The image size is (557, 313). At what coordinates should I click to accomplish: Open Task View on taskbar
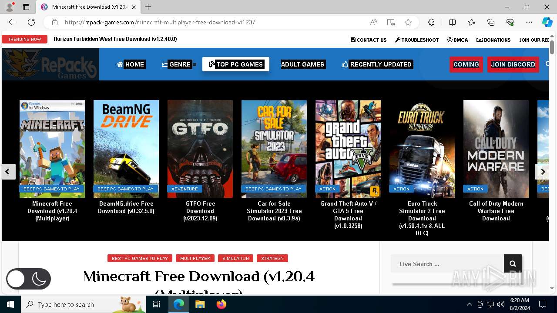click(x=157, y=304)
